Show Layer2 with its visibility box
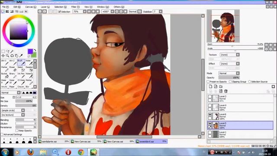277x156 pixels. pos(209,97)
